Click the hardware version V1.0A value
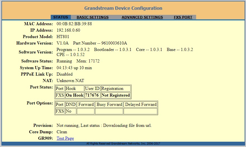 pyautogui.click(x=62, y=43)
